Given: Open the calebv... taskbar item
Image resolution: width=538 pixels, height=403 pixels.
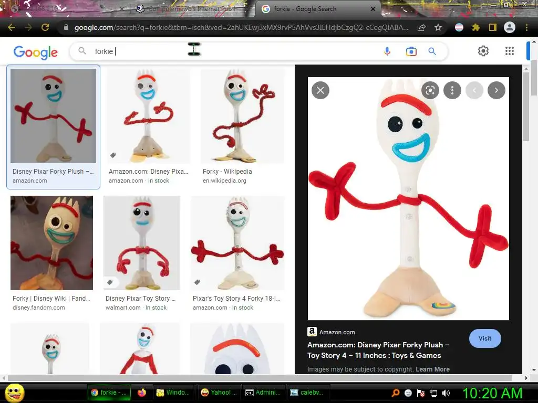Looking at the screenshot, I should click(x=308, y=393).
